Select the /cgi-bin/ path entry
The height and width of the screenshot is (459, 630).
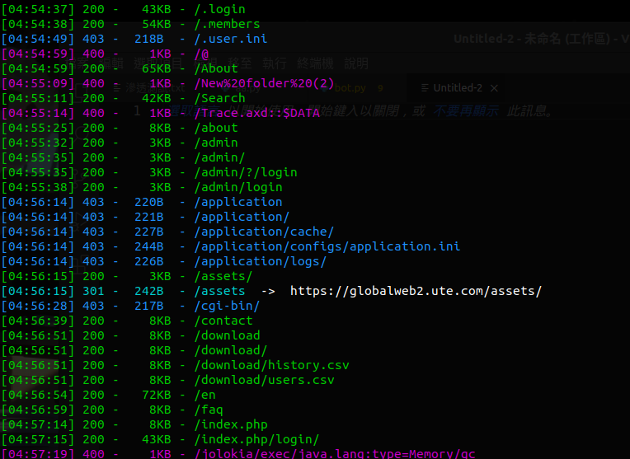[227, 306]
